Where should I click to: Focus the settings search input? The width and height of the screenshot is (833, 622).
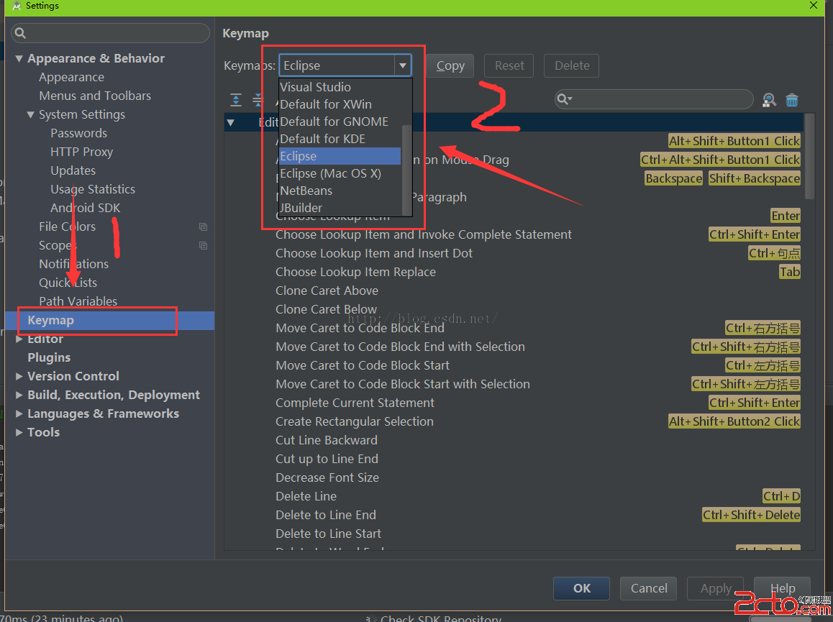111,34
